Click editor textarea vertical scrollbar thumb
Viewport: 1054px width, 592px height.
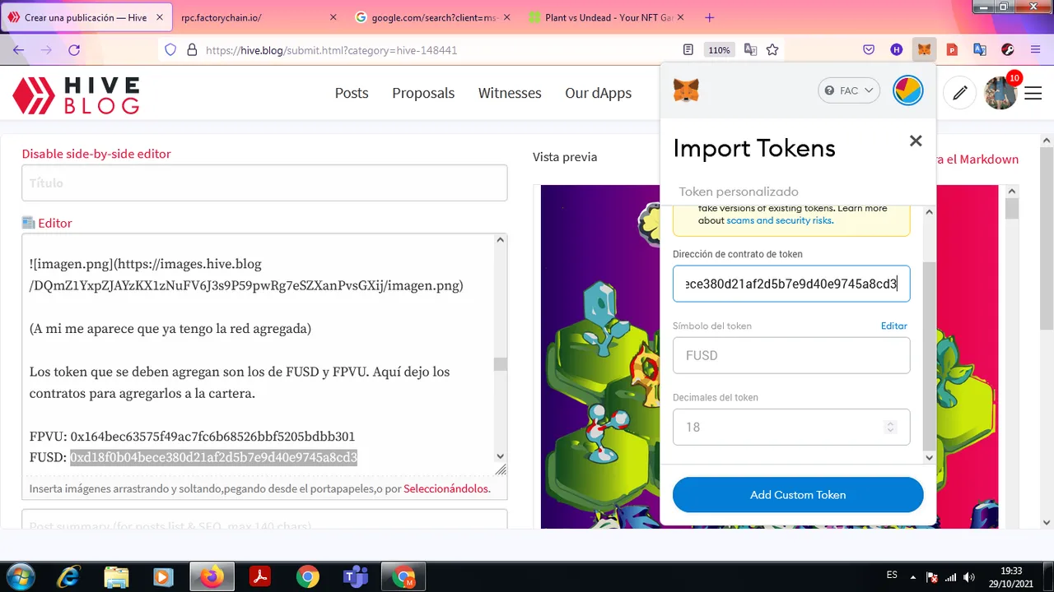[x=500, y=364]
